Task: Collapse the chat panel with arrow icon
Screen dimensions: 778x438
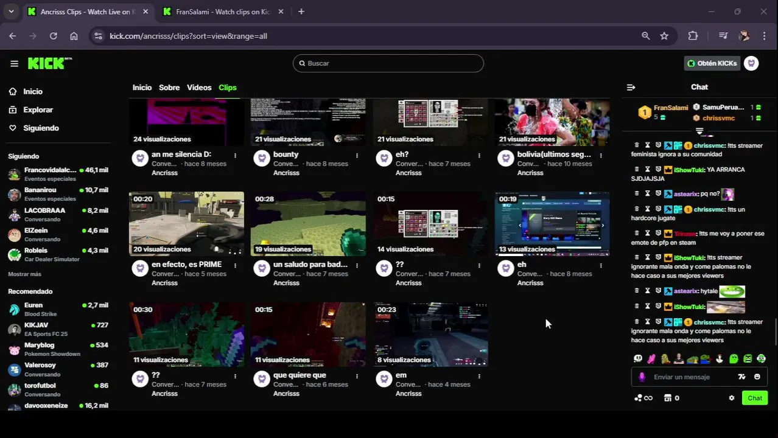Action: pos(631,87)
